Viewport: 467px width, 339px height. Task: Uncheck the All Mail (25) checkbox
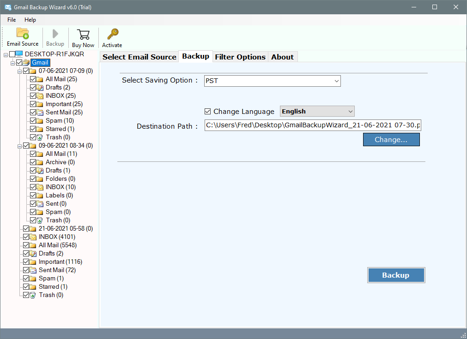[x=33, y=79]
